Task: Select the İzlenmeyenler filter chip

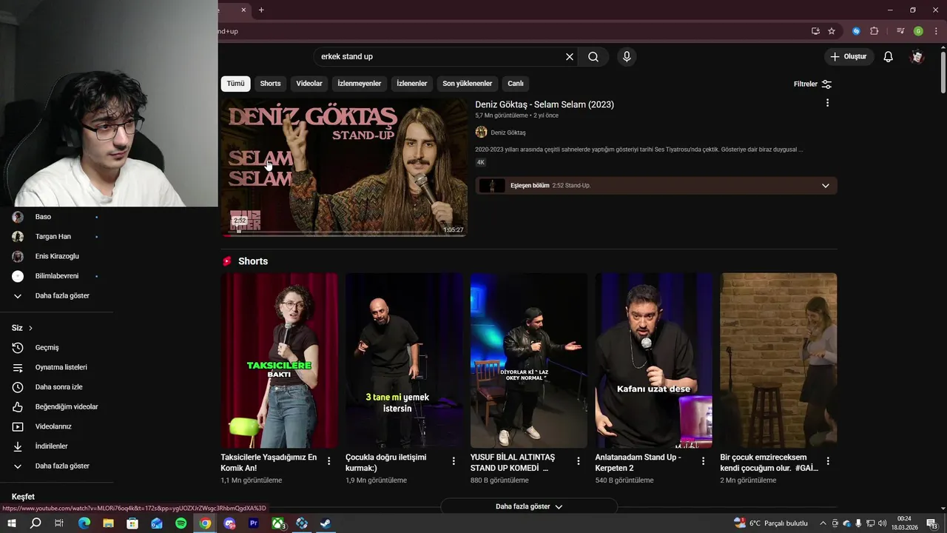Action: pos(360,84)
